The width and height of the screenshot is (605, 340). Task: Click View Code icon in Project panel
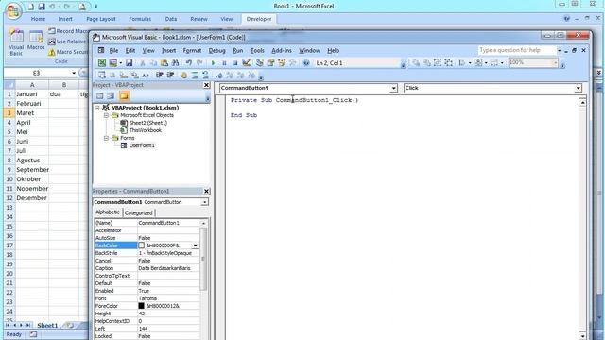click(99, 95)
